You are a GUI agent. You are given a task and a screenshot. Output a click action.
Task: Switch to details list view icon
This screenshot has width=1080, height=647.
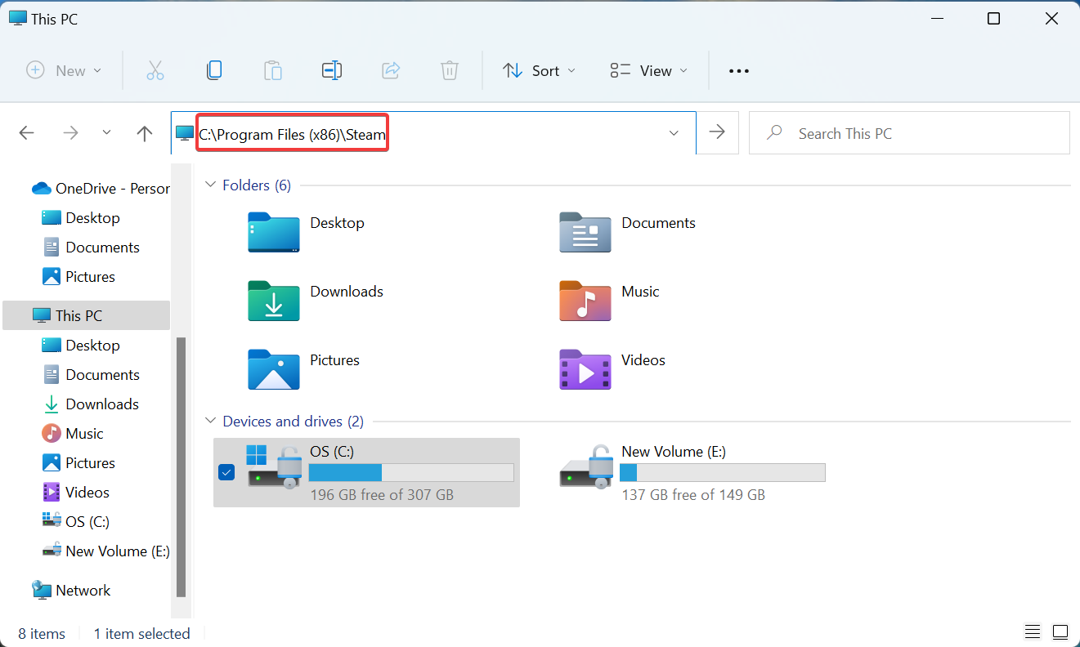tap(1033, 632)
